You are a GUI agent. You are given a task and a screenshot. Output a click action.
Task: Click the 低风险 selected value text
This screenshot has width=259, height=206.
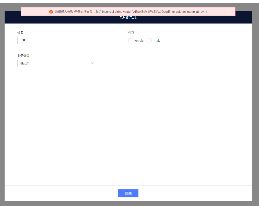(x=25, y=63)
